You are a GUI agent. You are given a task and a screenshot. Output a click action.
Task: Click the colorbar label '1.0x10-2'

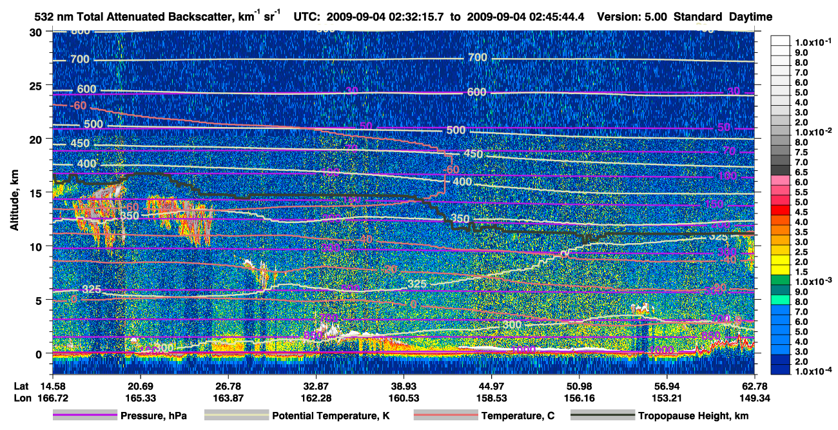click(x=815, y=131)
